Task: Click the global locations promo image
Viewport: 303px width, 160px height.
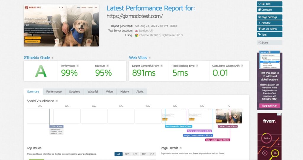Action: [x=269, y=60]
